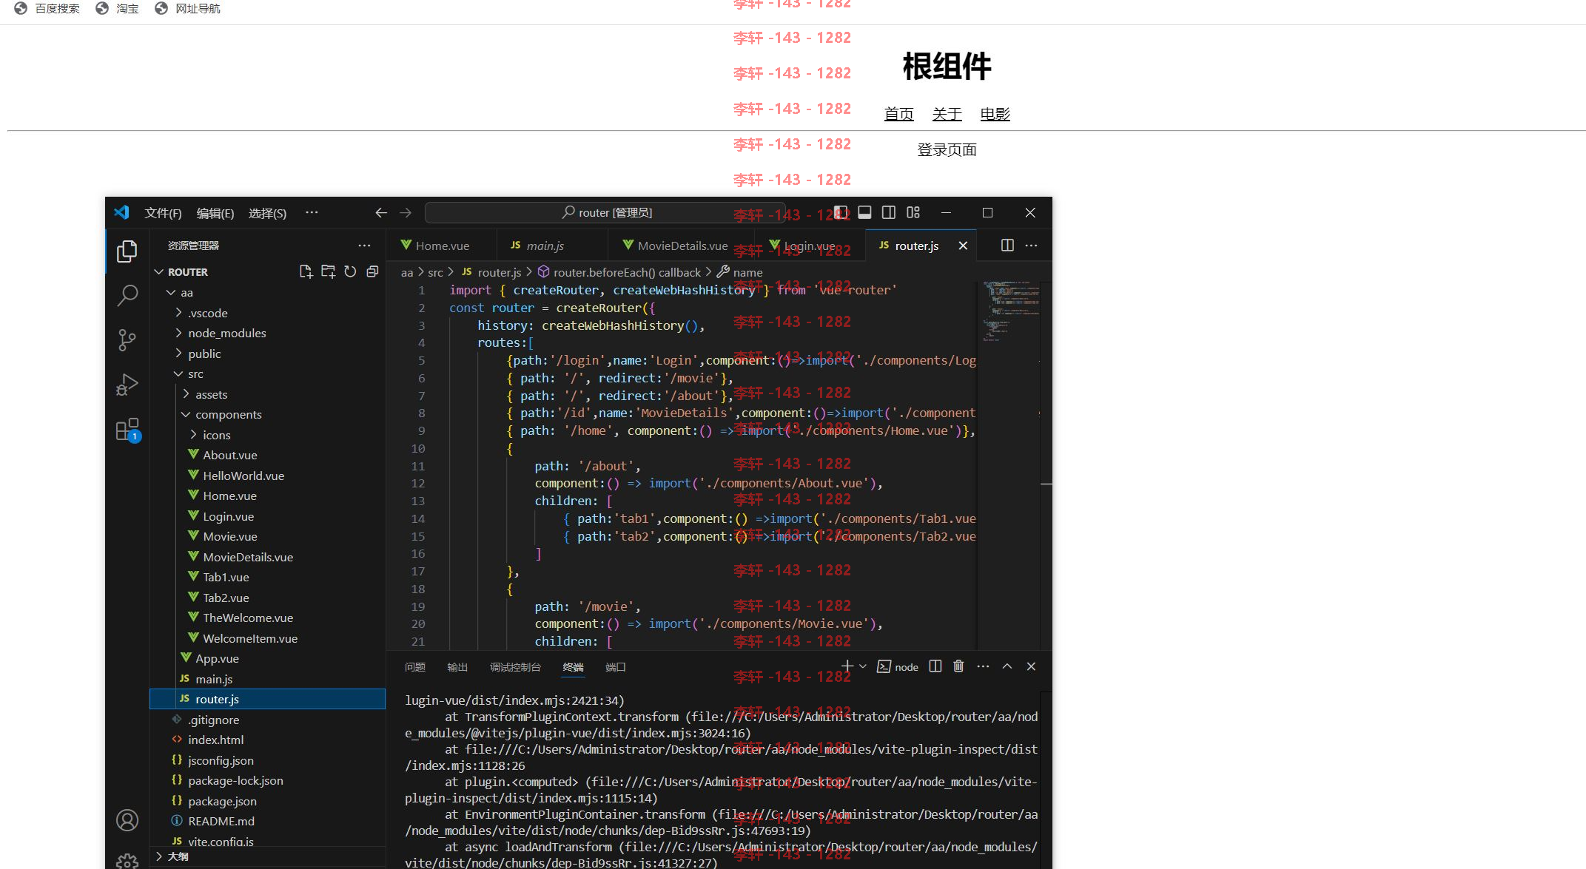Split the editor to the right
1586x869 pixels.
(1007, 246)
